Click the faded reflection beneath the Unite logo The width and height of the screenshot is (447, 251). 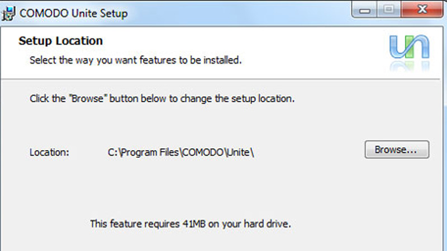(x=410, y=66)
